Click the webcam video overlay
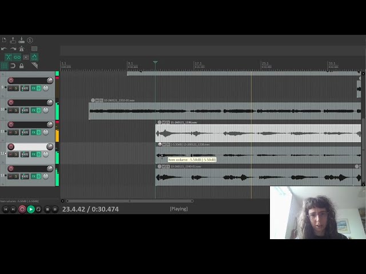This screenshot has width=366, height=274. point(318,212)
